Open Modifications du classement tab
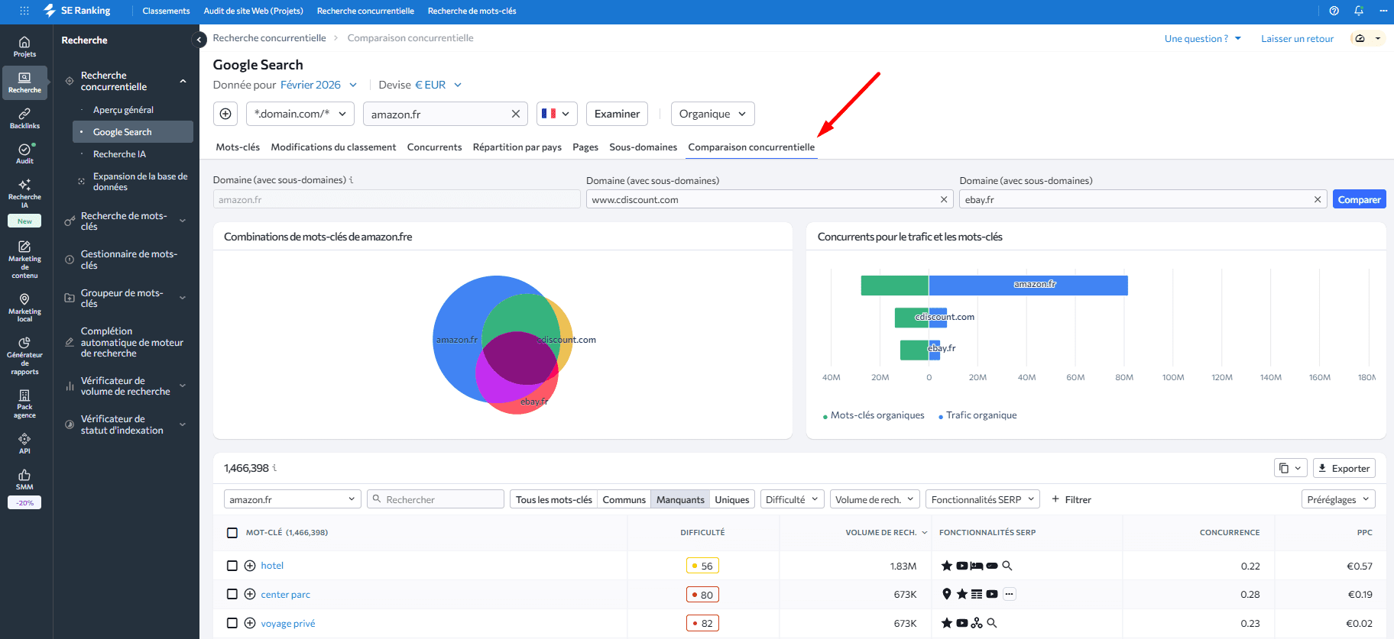Screen dimensions: 1394x639 333,147
